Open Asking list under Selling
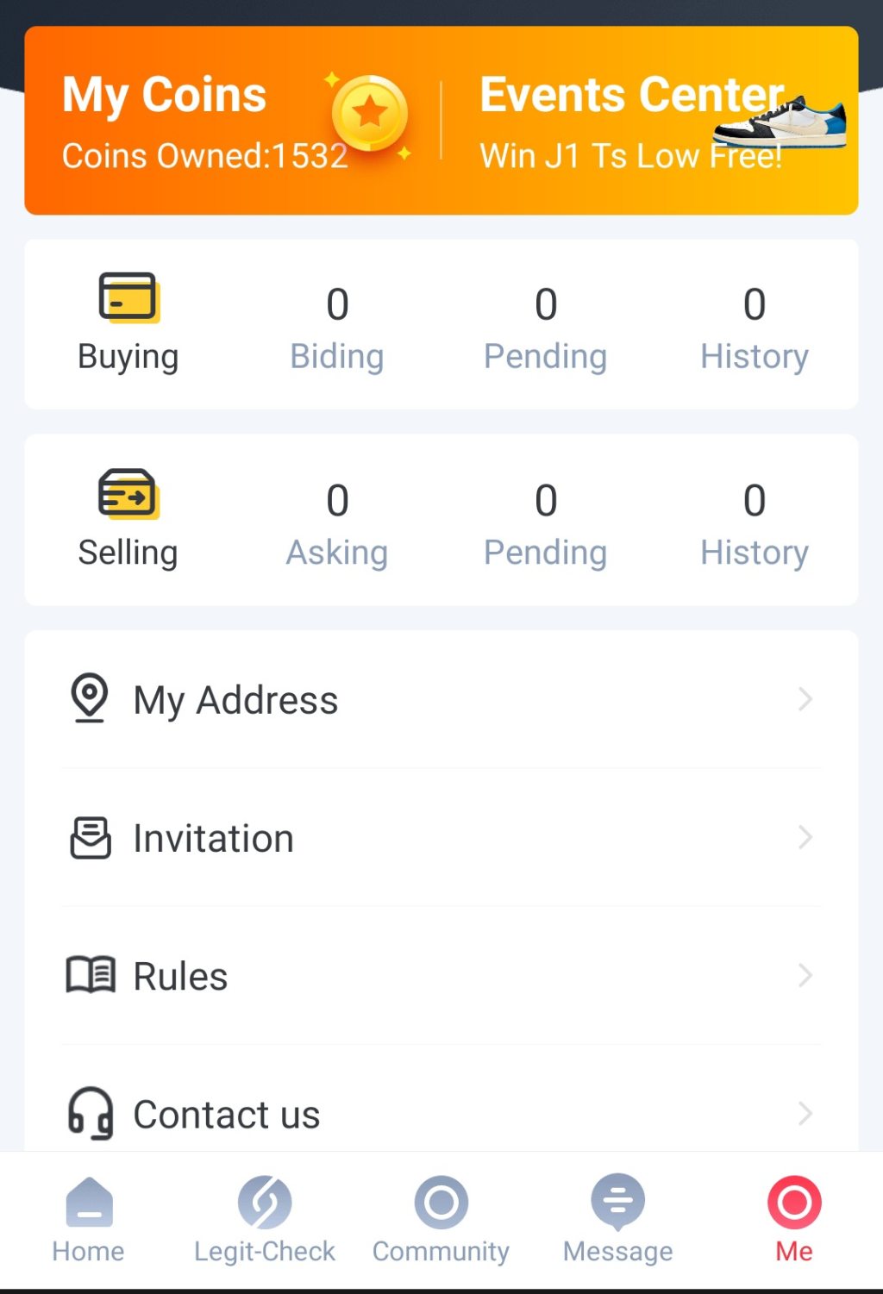The width and height of the screenshot is (883, 1294). 337,525
